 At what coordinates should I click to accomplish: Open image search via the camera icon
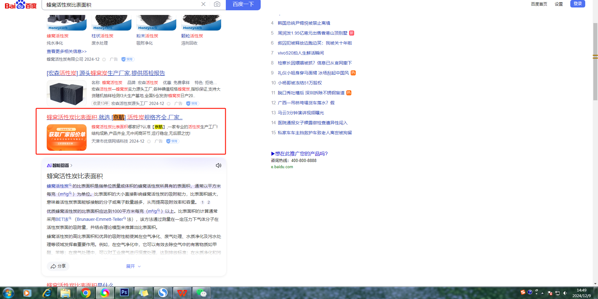click(217, 4)
